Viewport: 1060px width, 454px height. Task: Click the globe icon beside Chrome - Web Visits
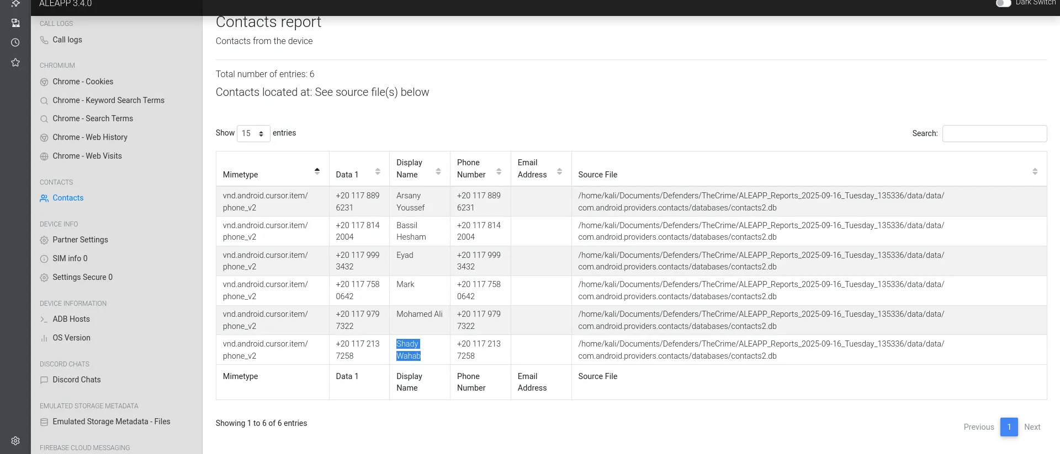[44, 156]
